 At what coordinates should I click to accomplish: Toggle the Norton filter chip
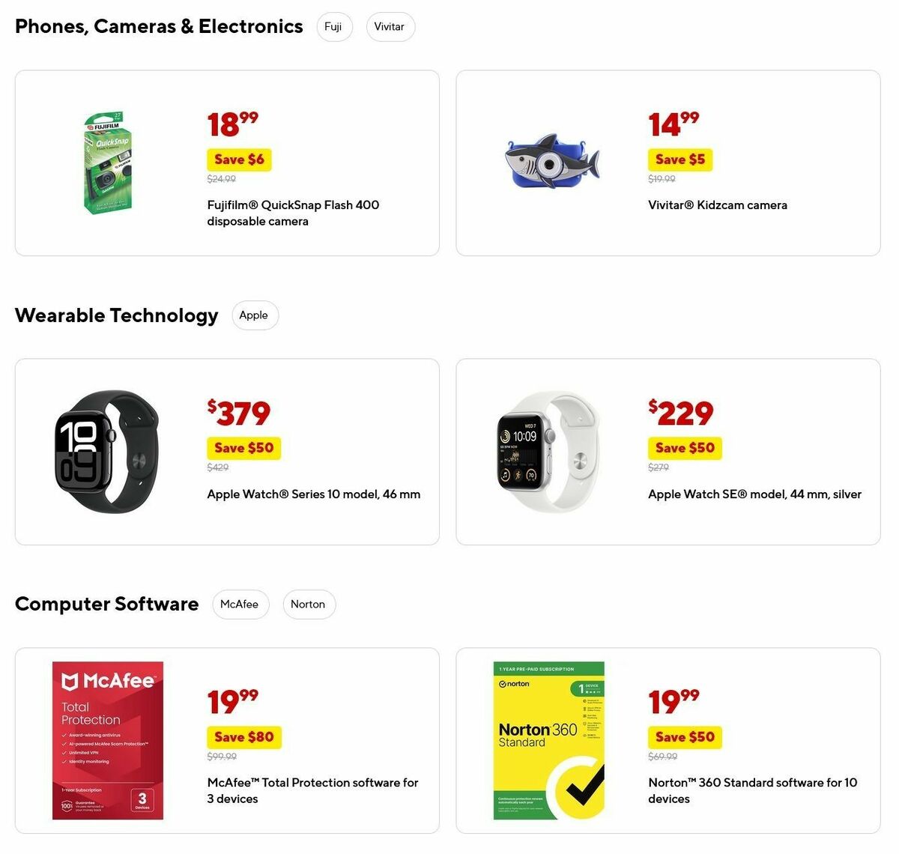(x=309, y=604)
